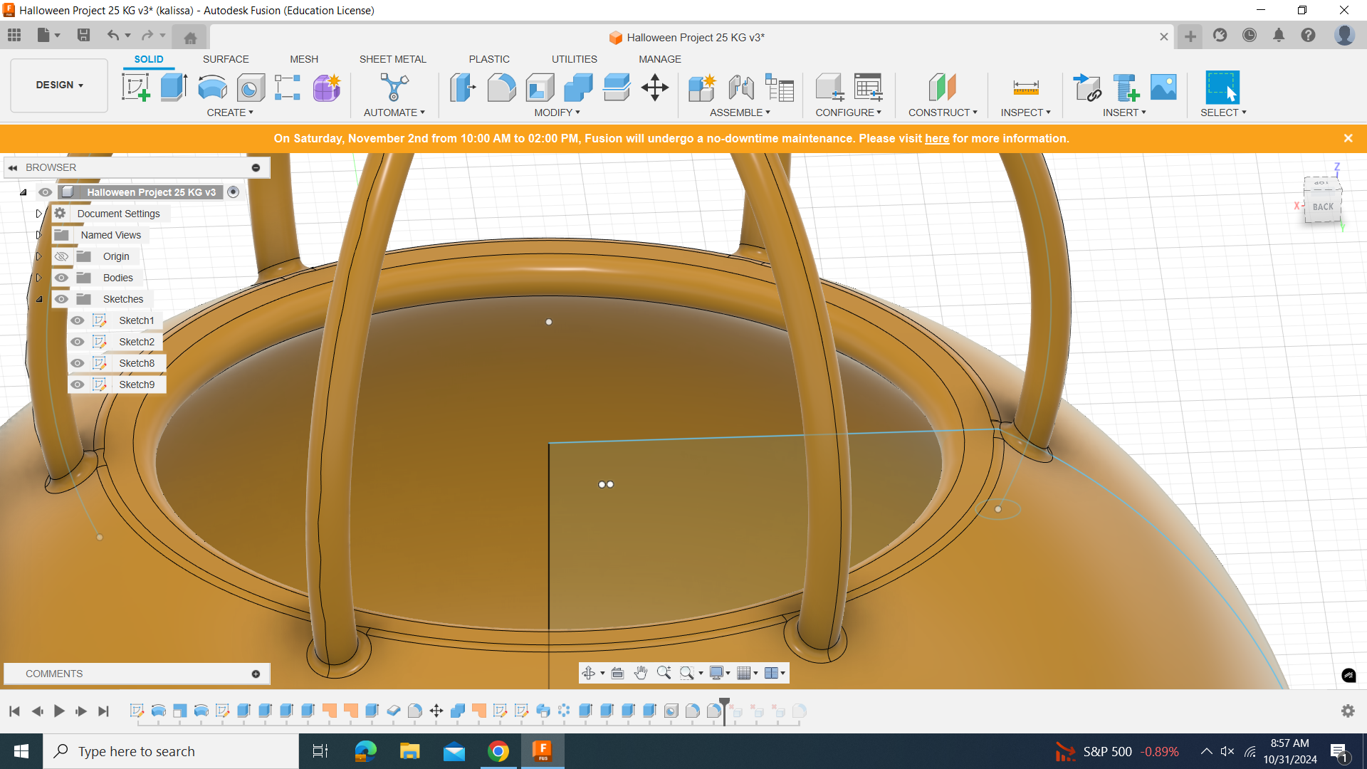Expand the Bodies folder node
Image resolution: width=1367 pixels, height=769 pixels.
(x=39, y=278)
